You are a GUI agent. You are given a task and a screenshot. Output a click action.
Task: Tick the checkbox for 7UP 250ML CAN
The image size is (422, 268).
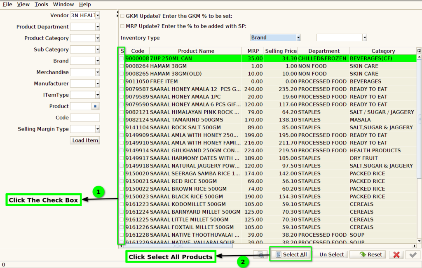(x=122, y=58)
